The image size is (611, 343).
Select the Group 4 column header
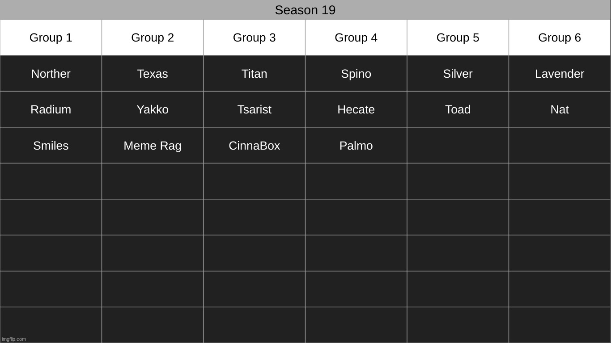[x=356, y=38]
